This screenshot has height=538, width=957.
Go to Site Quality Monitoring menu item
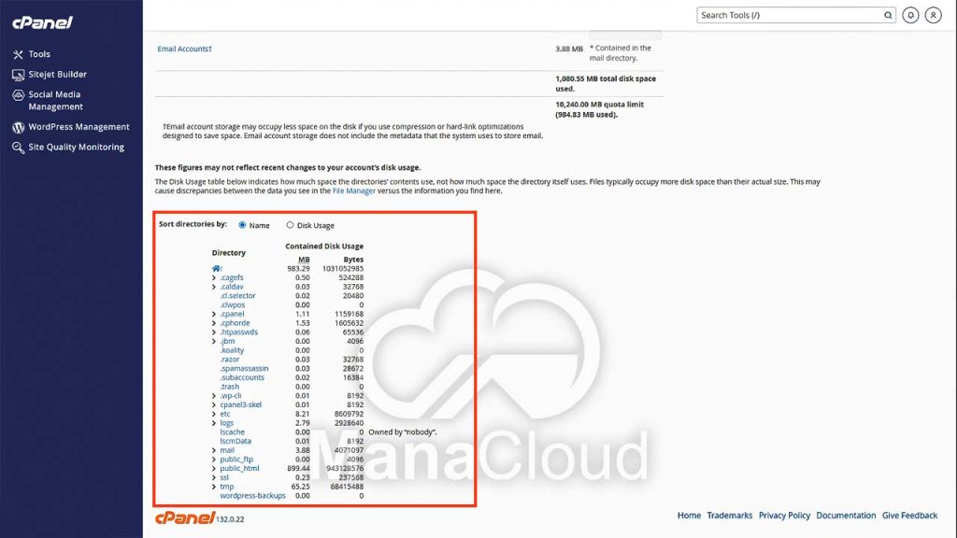click(76, 148)
